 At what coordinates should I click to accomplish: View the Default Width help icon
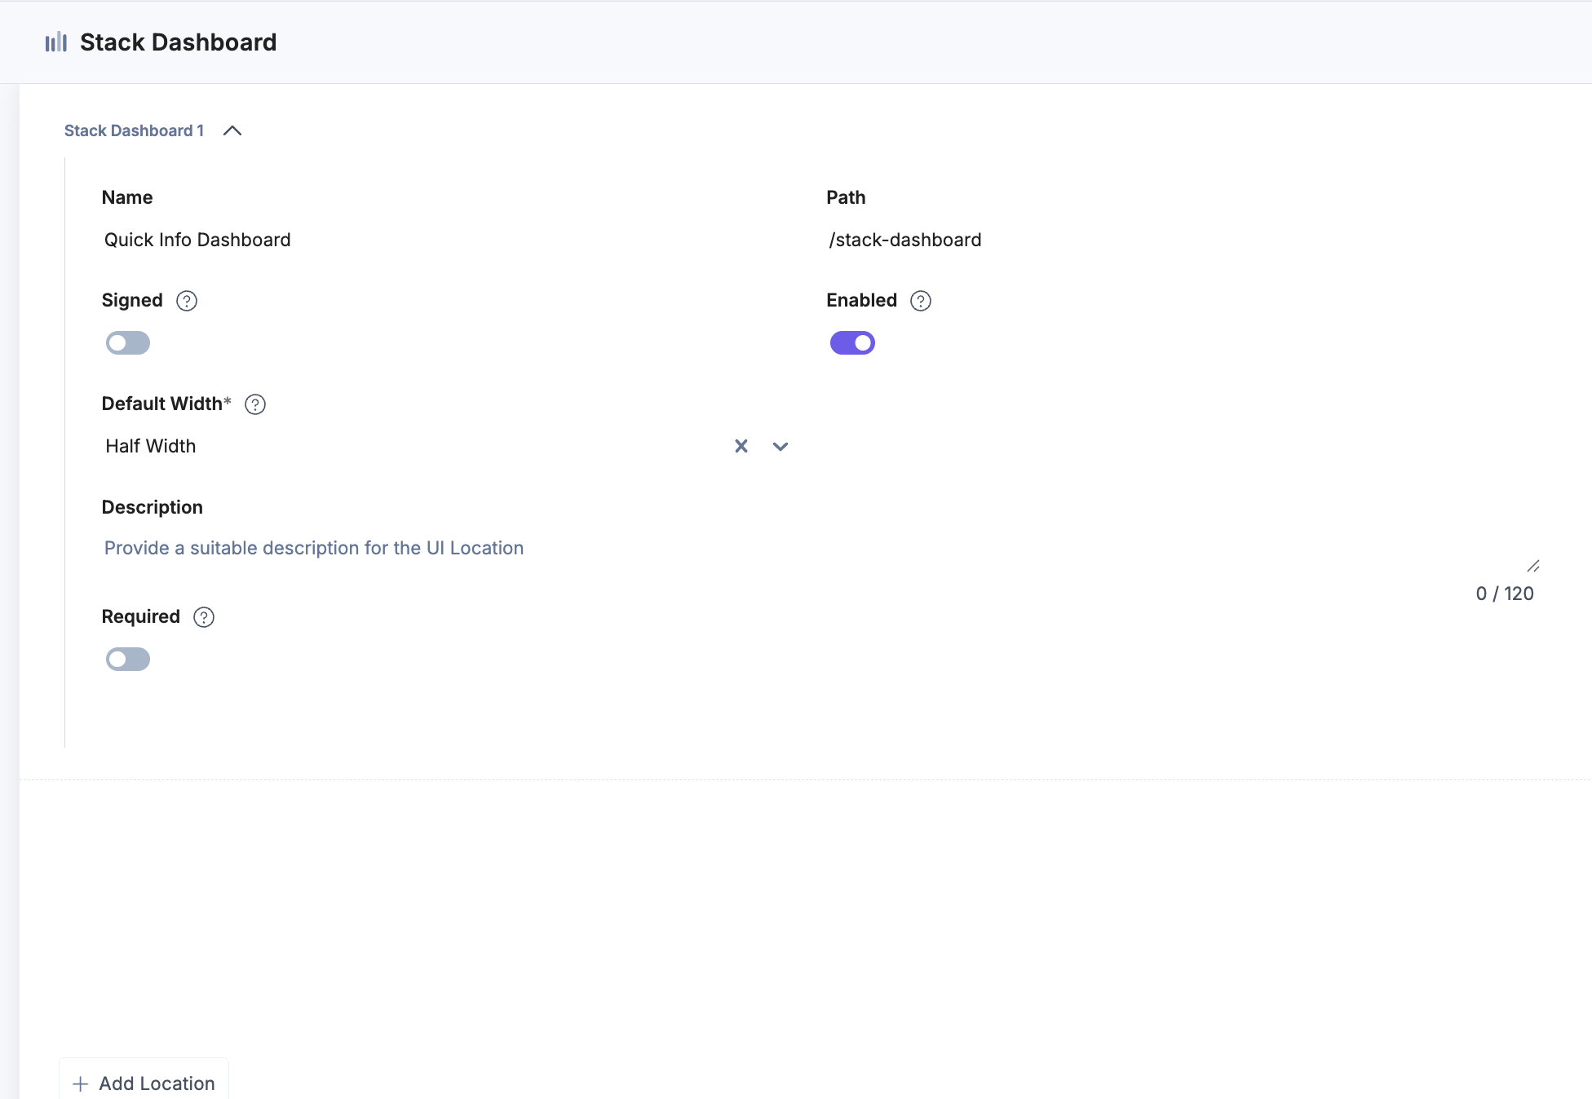pyautogui.click(x=254, y=404)
